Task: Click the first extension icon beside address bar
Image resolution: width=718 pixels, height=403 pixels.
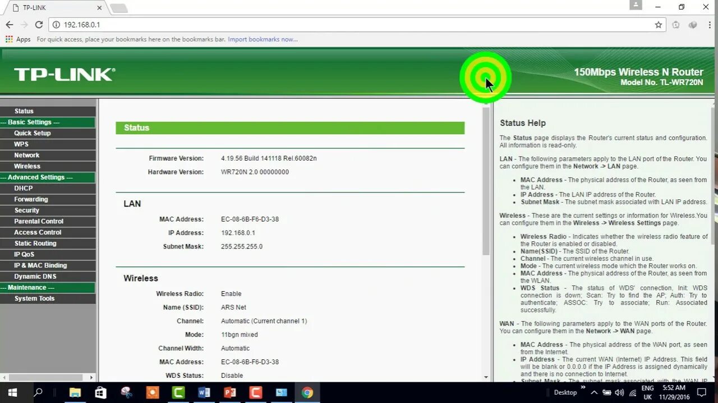Action: (x=676, y=25)
